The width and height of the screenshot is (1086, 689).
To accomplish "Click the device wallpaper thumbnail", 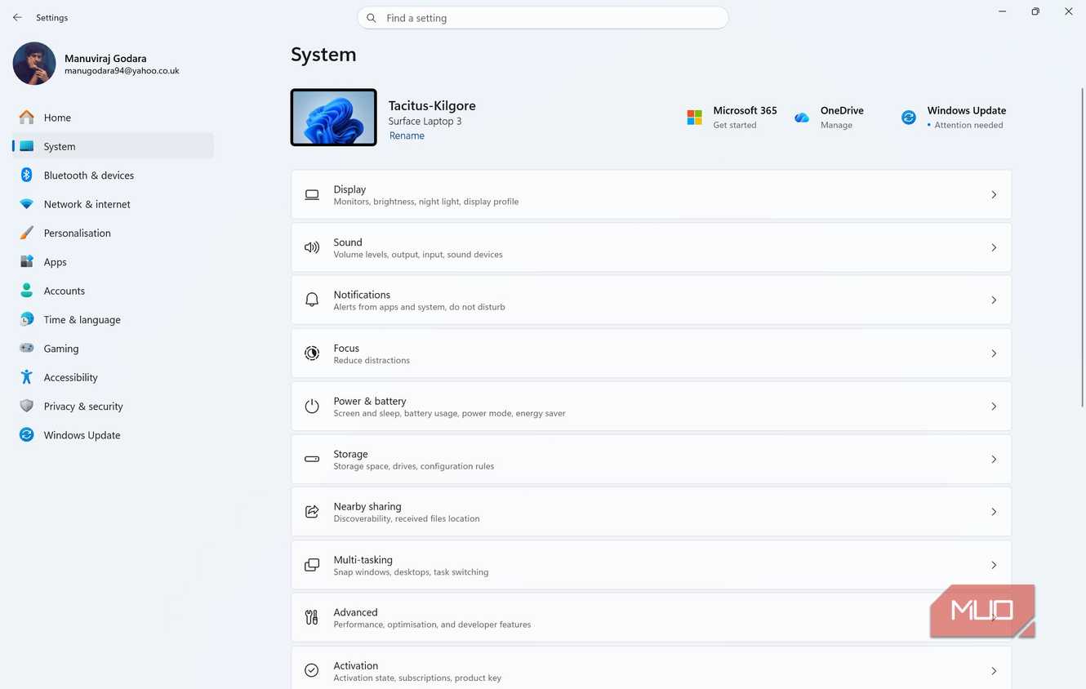I will coord(334,118).
